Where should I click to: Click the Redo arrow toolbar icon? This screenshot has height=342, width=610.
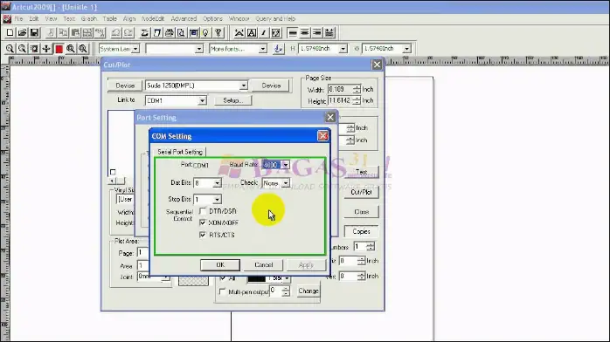coord(128,33)
